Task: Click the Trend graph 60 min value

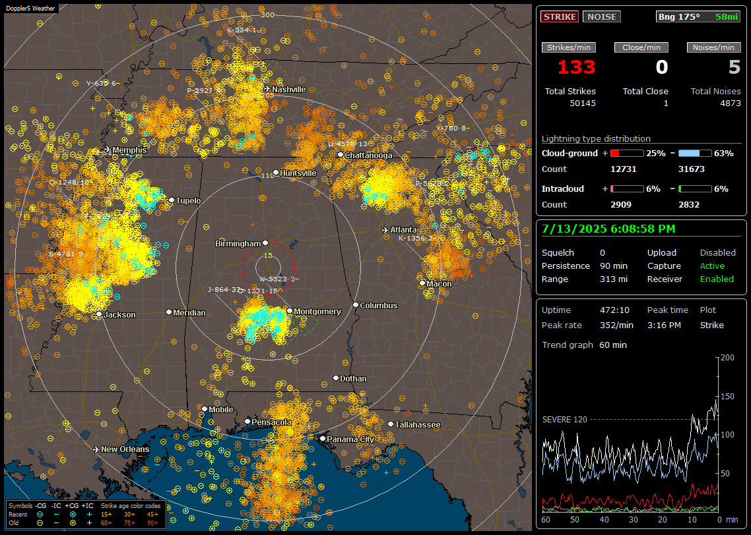Action: 613,345
